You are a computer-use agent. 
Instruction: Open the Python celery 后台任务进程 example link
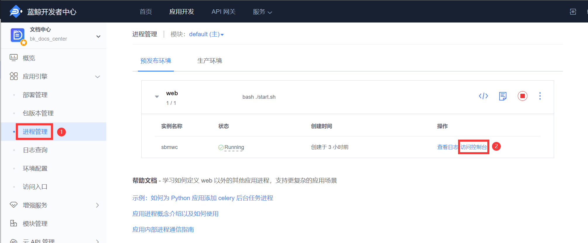coord(203,198)
